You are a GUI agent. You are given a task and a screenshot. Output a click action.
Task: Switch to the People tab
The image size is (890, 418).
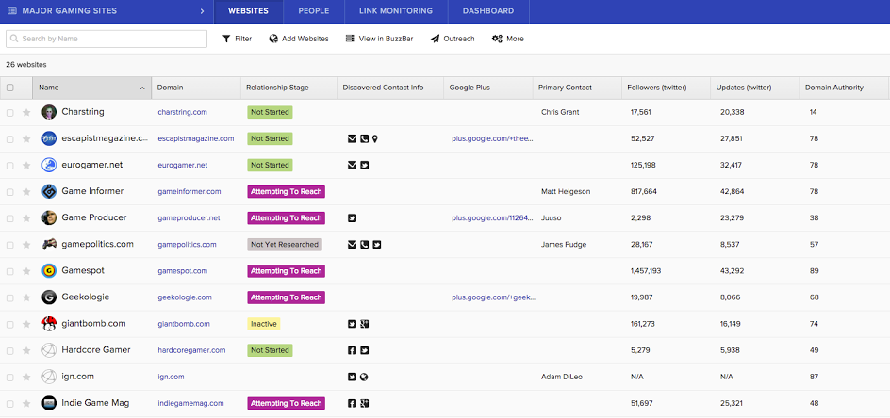313,11
